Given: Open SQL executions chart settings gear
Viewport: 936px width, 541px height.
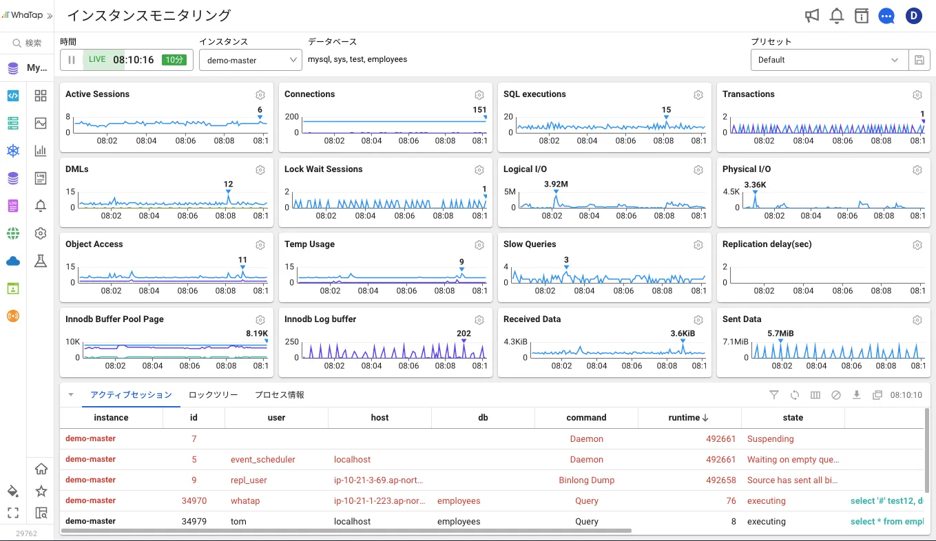Looking at the screenshot, I should coord(698,95).
